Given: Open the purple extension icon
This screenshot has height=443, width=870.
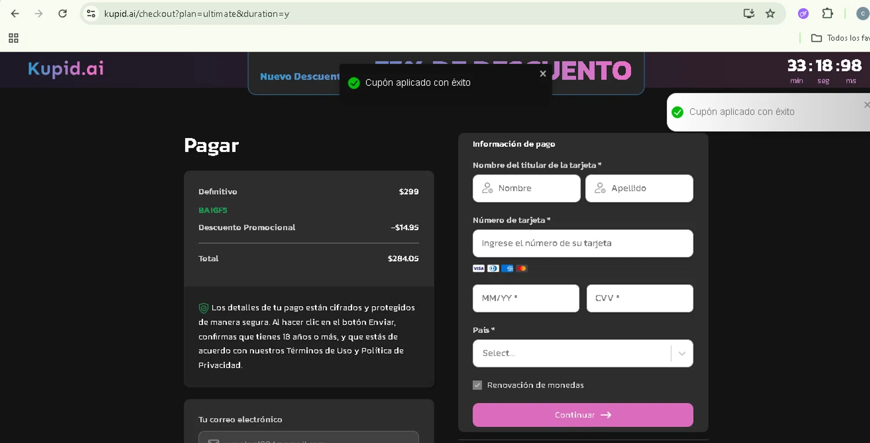Looking at the screenshot, I should 803,13.
